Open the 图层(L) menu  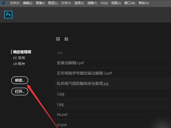[53, 3]
